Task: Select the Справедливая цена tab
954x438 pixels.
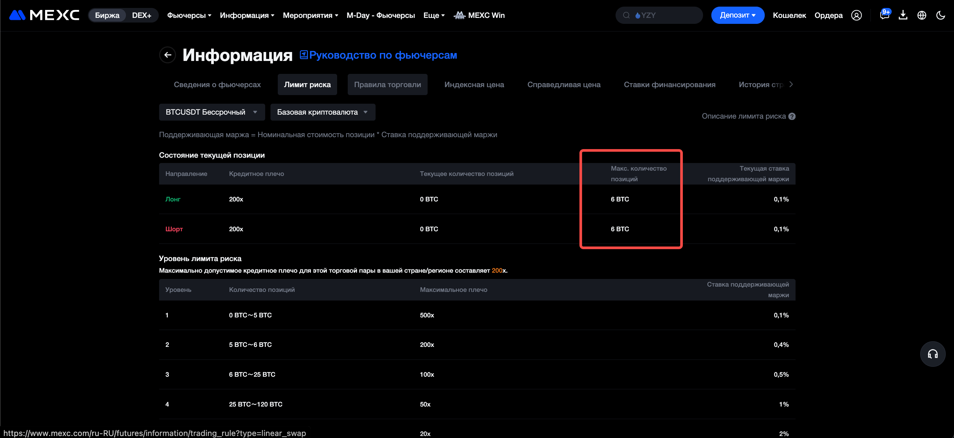Action: point(564,85)
